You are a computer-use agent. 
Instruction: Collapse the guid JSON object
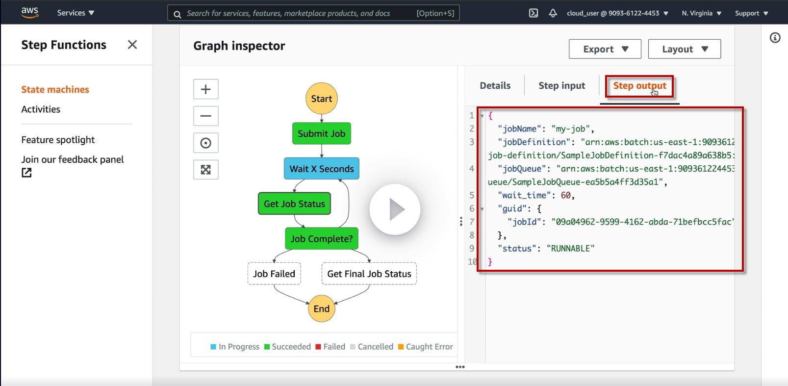482,209
